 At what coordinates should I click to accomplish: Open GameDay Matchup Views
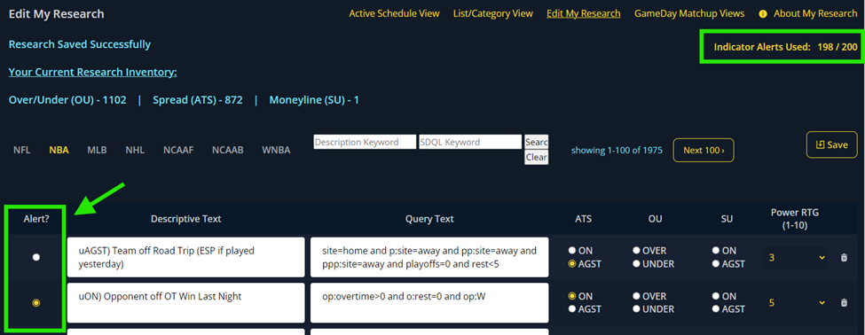click(689, 14)
